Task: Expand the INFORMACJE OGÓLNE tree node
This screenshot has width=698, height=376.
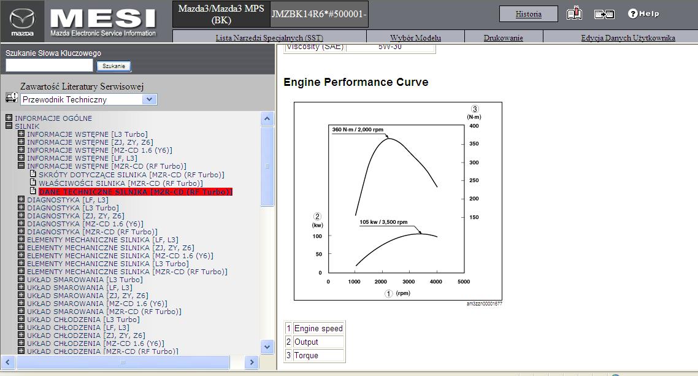Action: coord(9,118)
